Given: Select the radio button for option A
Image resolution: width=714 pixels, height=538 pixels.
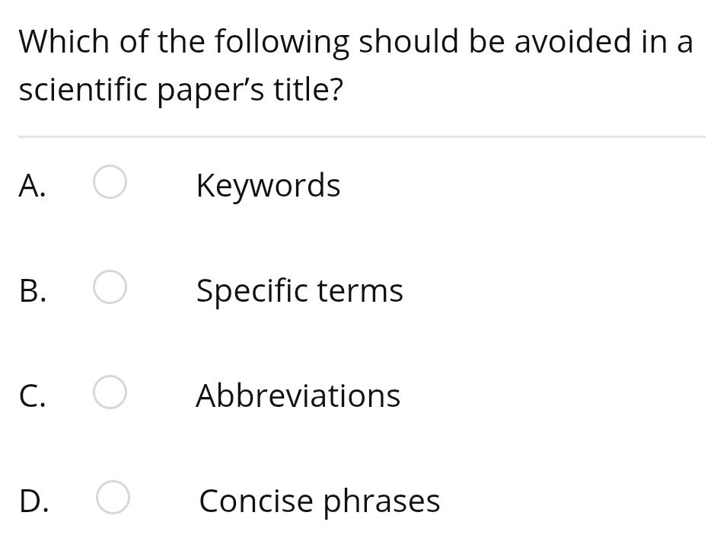Looking at the screenshot, I should pos(110,181).
